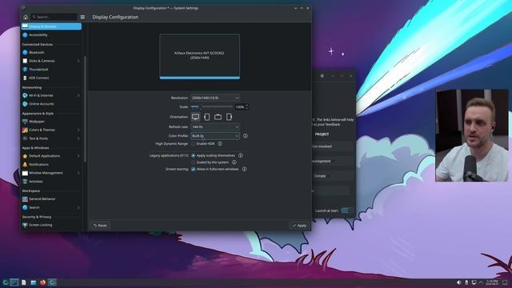
Task: Go to System Settings home view
Action: pyautogui.click(x=26, y=17)
